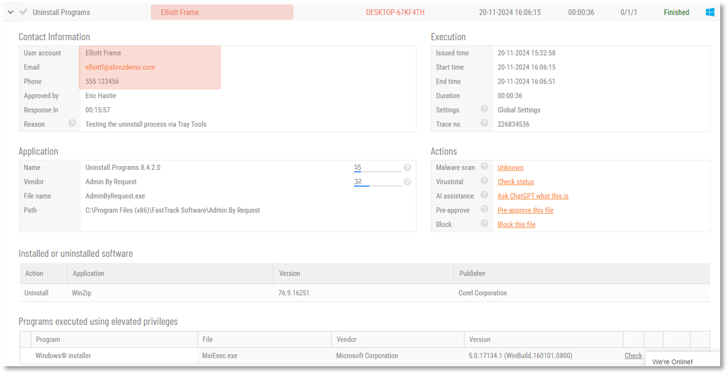Click the score bar labeled 15

(x=377, y=168)
